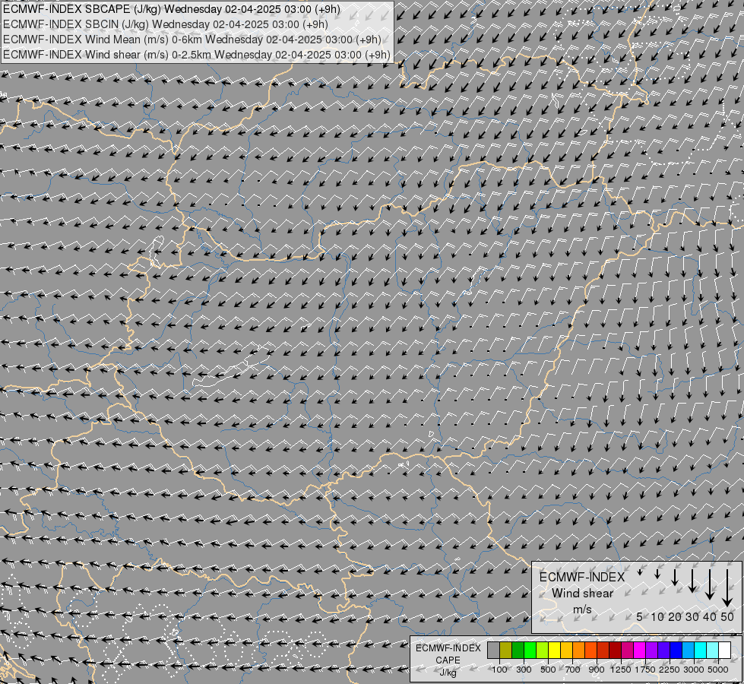This screenshot has width=744, height=684.
Task: Select the dark red CAPE swatch before 1250
Action: 616,650
